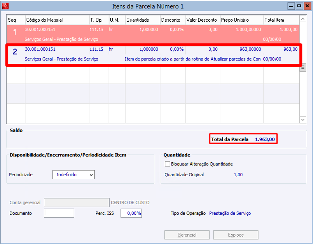Viewport: 313px width, 244px height.
Task: Open the Periodicidade dropdown set to Indefinido
Action: click(74, 175)
